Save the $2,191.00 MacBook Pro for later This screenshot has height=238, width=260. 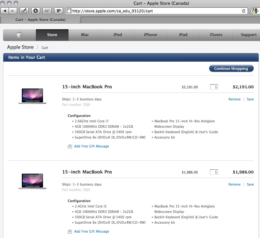[x=250, y=99]
